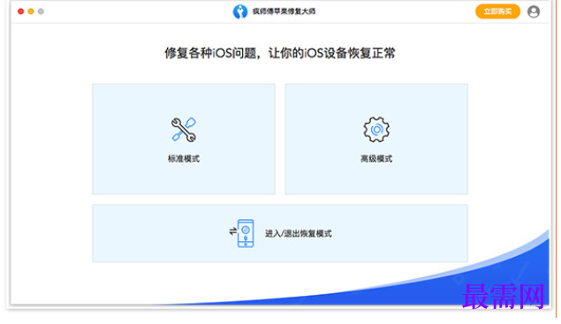This screenshot has height=324, width=561.
Task: Choose 进入/退出恢复模式 option
Action: coord(280,233)
